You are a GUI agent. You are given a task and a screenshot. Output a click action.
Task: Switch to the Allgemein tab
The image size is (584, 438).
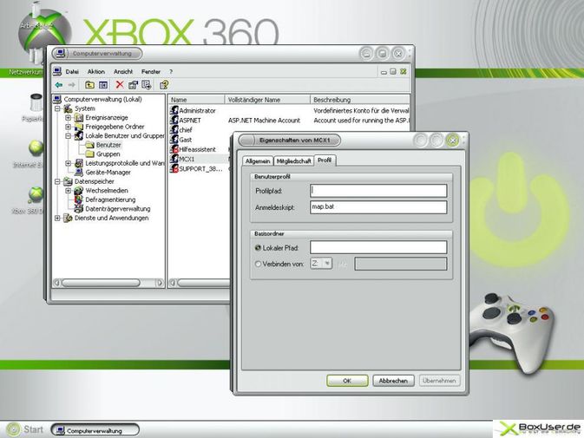[x=258, y=160]
